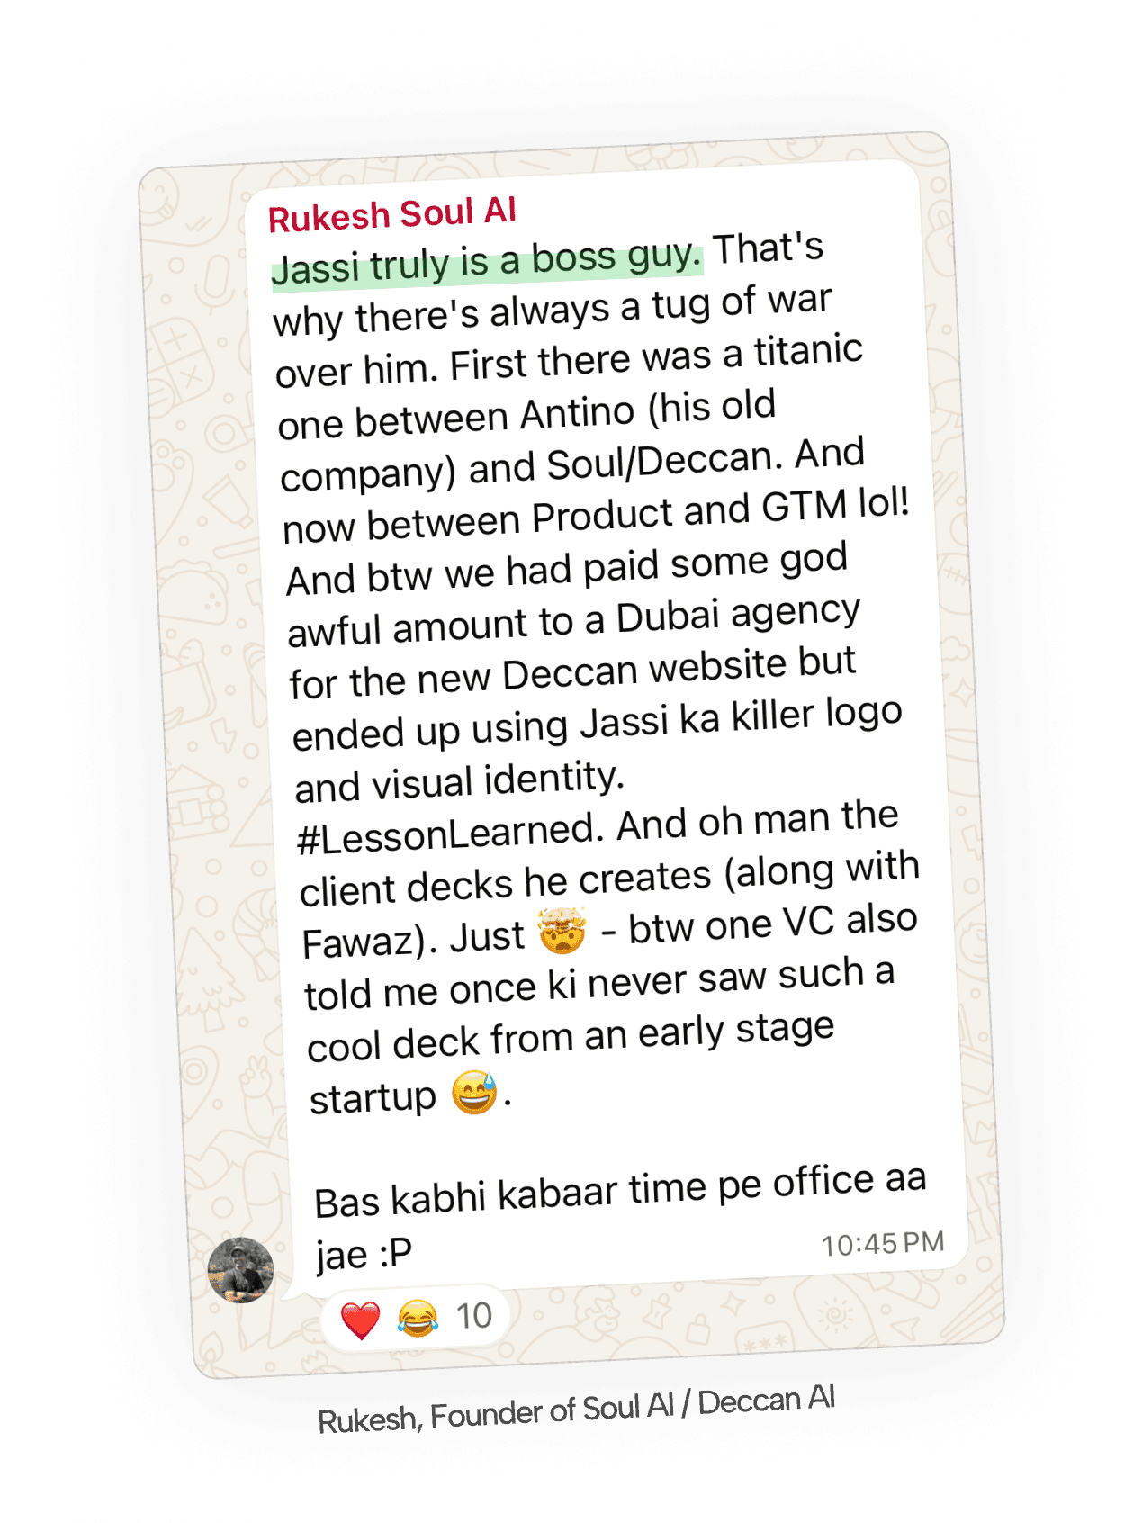The height and width of the screenshot is (1523, 1142).
Task: Click the calculator doodle in chat wallpaper
Action: [x=182, y=366]
